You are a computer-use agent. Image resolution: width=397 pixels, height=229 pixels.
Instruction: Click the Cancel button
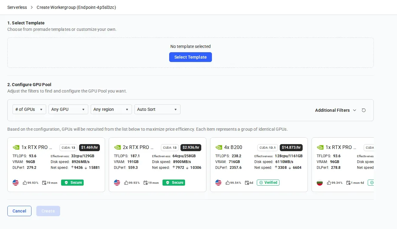pyautogui.click(x=19, y=211)
